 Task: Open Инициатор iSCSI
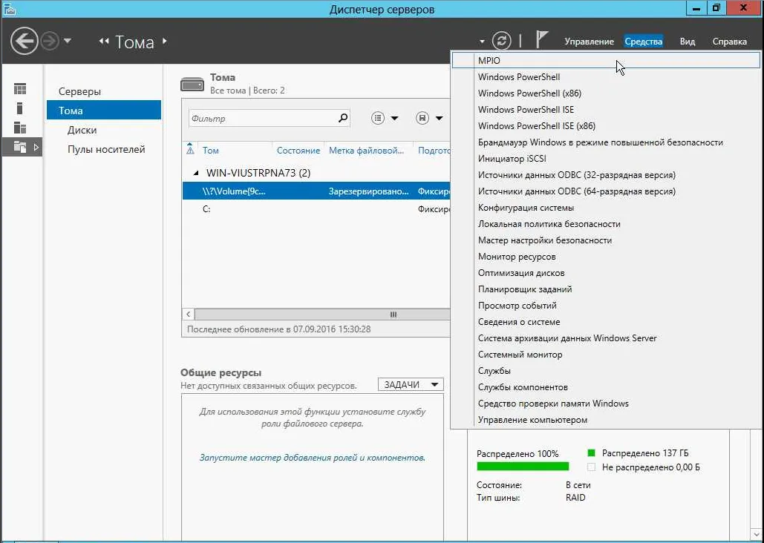coord(606,158)
